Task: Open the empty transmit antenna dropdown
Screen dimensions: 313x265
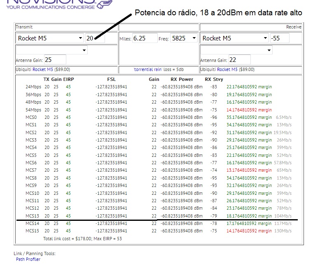Action: coord(52,50)
